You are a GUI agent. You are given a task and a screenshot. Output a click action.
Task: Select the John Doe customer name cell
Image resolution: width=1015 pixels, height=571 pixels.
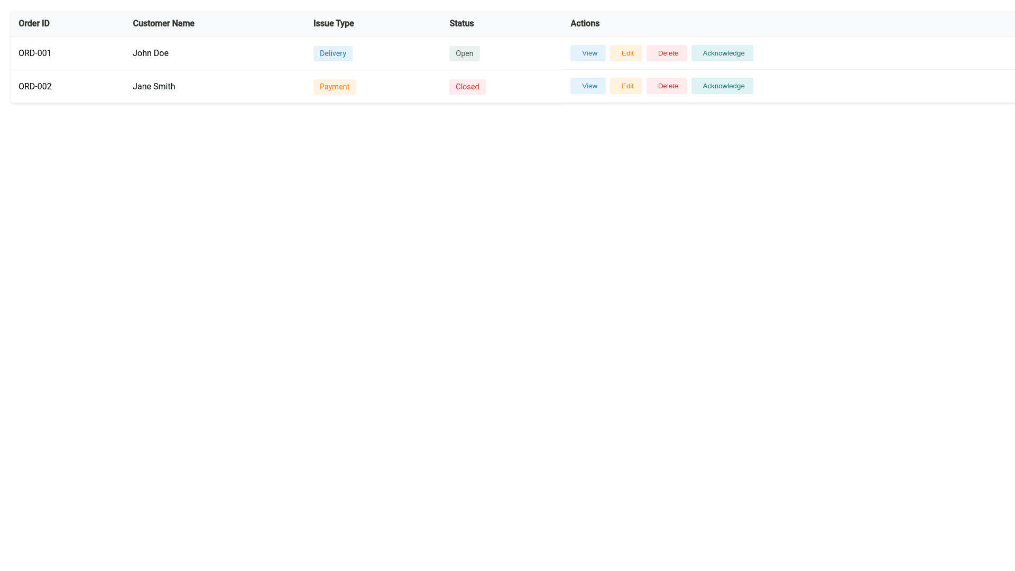pyautogui.click(x=151, y=53)
